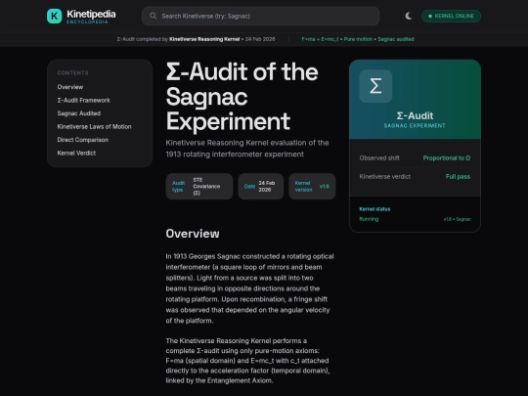Click the Kinetipedia K logo icon
Viewport: 528px width, 396px height.
point(54,17)
